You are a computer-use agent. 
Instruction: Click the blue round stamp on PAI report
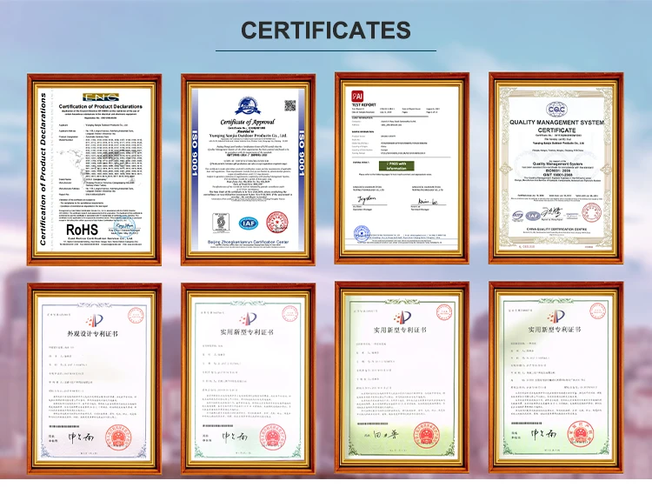pyautogui.click(x=362, y=233)
